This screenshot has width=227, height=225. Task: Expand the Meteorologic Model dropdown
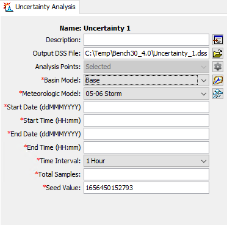point(204,94)
